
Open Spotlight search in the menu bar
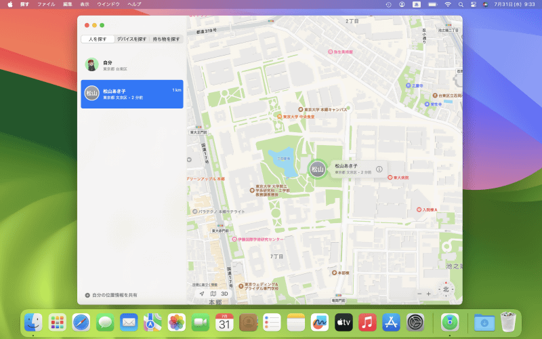[461, 4]
